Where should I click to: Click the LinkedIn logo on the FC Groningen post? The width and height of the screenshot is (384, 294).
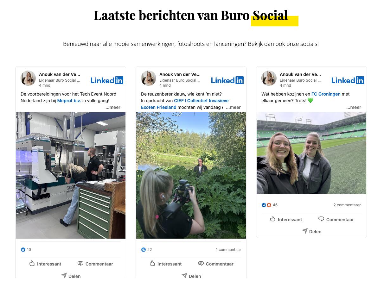pyautogui.click(x=348, y=80)
